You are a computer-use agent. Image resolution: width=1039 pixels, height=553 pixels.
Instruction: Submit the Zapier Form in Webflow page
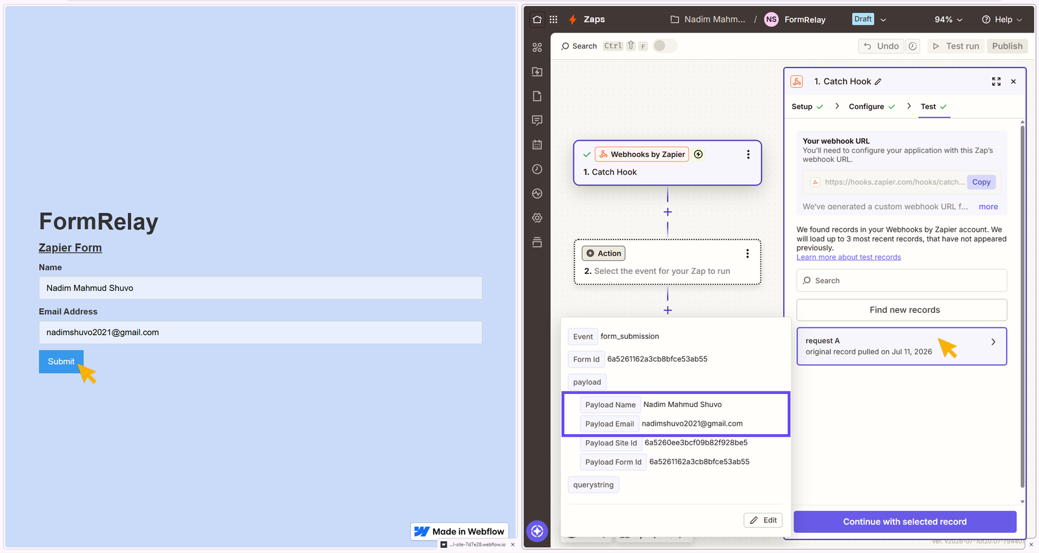[61, 362]
